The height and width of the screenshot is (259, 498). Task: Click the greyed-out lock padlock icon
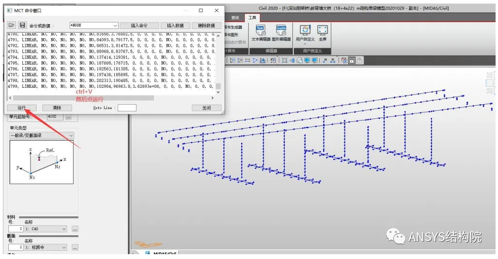point(359,60)
